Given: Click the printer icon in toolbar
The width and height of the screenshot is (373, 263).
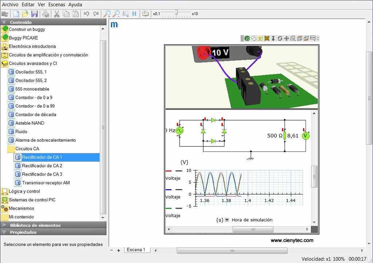Looking at the screenshot, I should tap(46, 14).
